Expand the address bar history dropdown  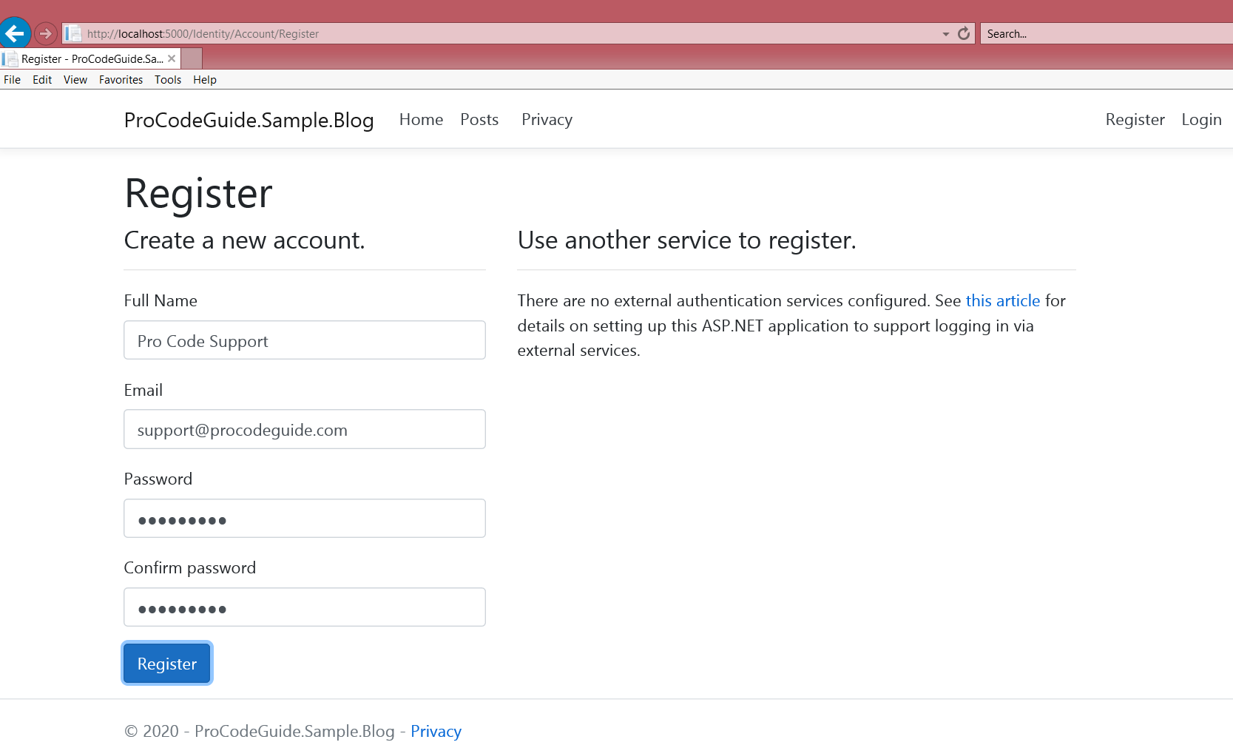(x=945, y=34)
